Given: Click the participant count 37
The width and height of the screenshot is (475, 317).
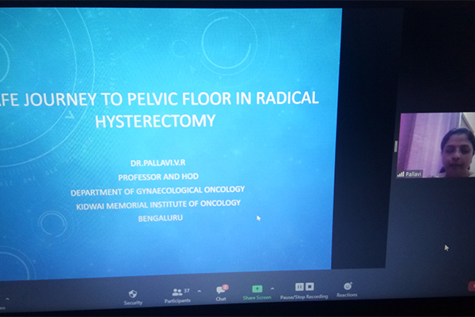Looking at the screenshot, I should coord(187,290).
